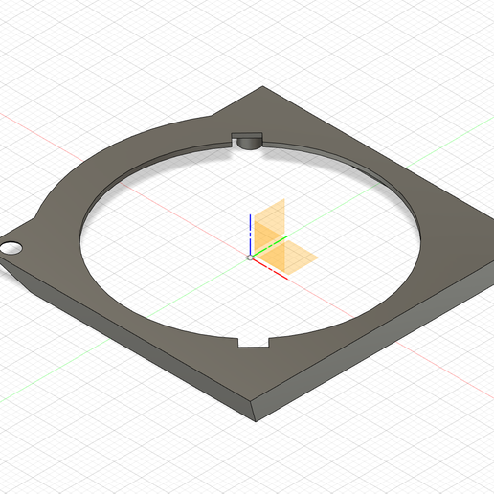Select the white origin point at axes intersection
The height and width of the screenshot is (494, 494).
point(250,258)
